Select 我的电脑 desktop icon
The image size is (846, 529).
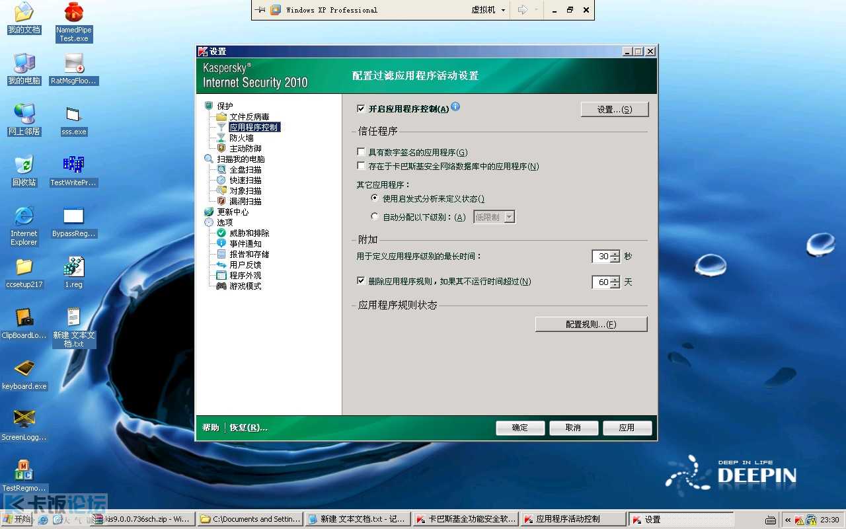point(24,69)
